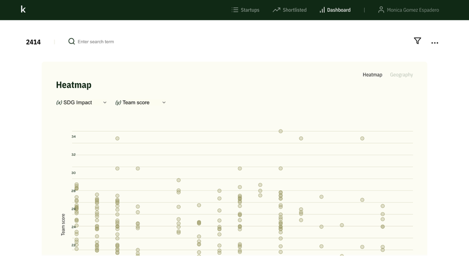Focus the Enter search term field
The image size is (469, 256).
(x=117, y=42)
